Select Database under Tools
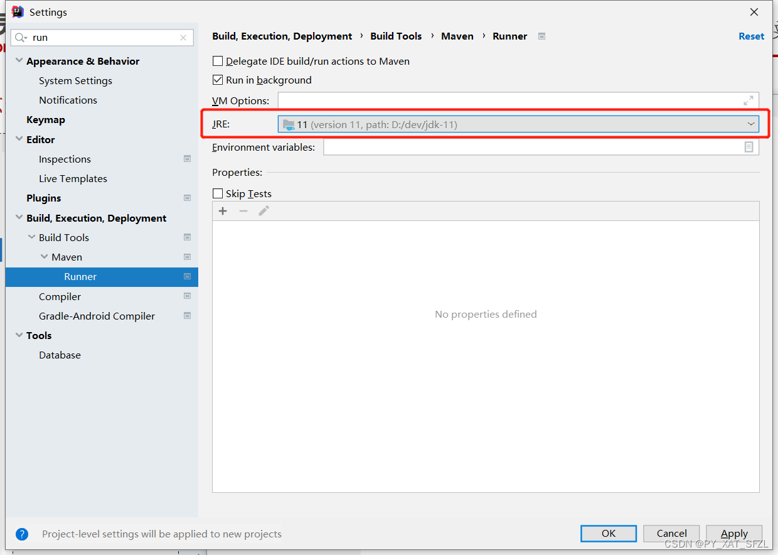Viewport: 778px width, 555px height. coord(60,355)
